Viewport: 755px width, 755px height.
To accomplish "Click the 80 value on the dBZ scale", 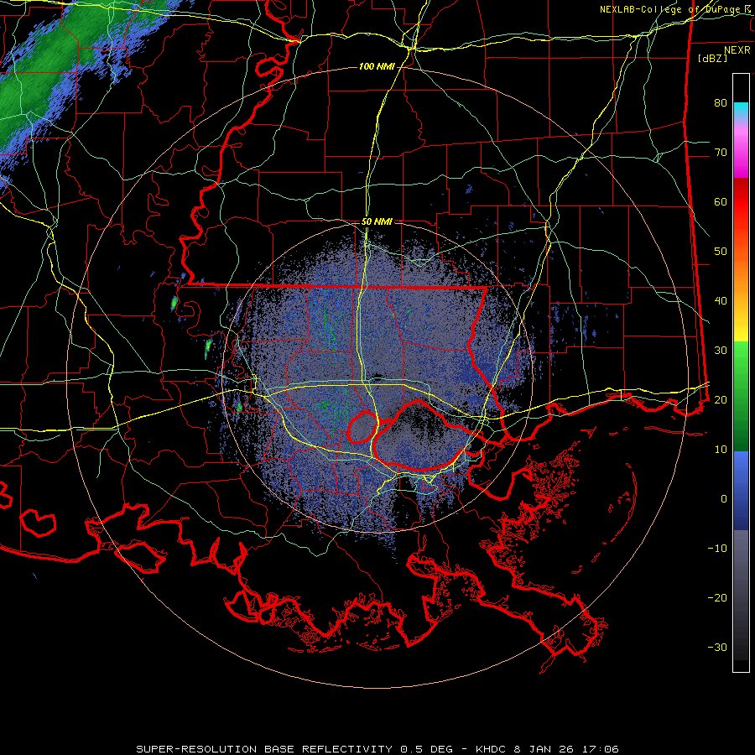I will pos(721,102).
